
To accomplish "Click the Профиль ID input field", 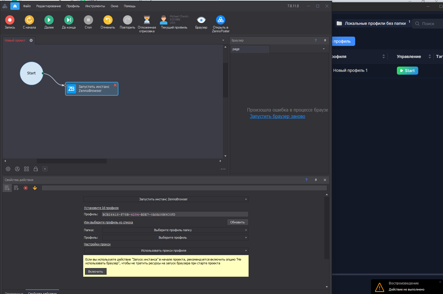I will 175,214.
